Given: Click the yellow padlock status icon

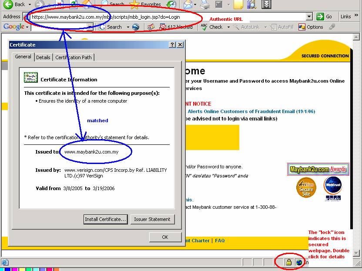Looking at the screenshot, I should [x=288, y=262].
